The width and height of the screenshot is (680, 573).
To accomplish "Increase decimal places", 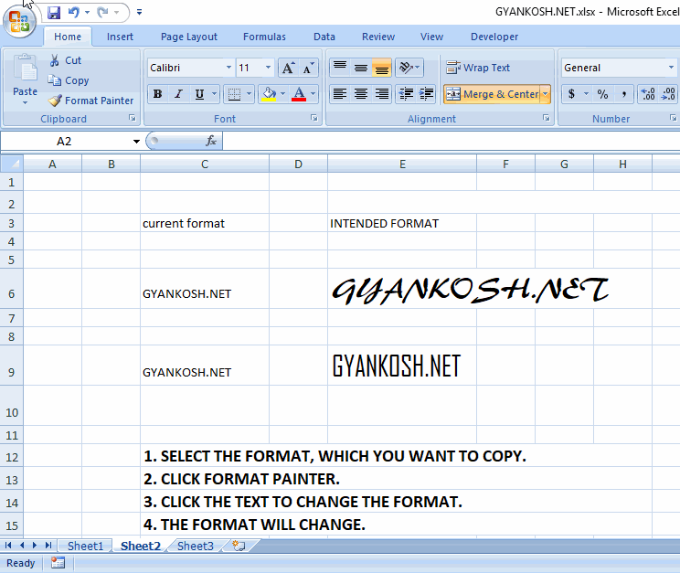I will [648, 94].
